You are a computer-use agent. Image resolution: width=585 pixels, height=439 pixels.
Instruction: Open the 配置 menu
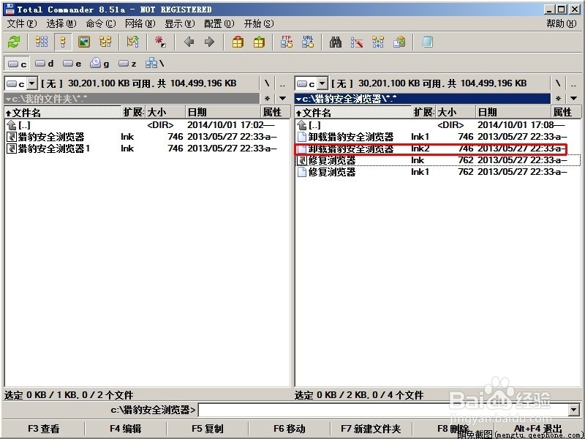219,23
